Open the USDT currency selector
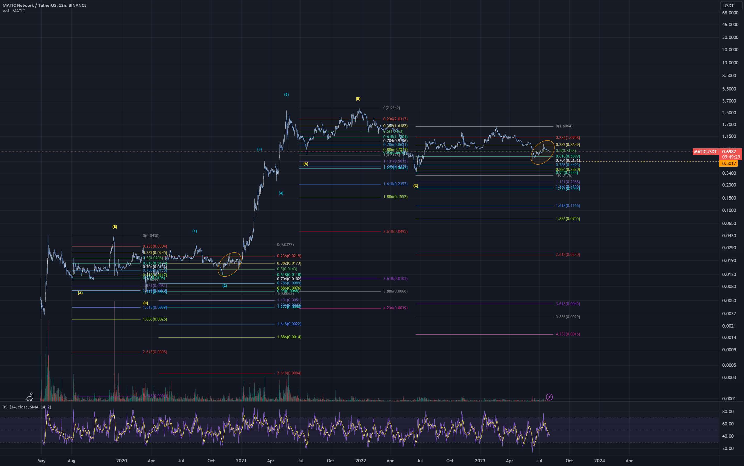Screen dimensions: 744x466 (x=731, y=5)
